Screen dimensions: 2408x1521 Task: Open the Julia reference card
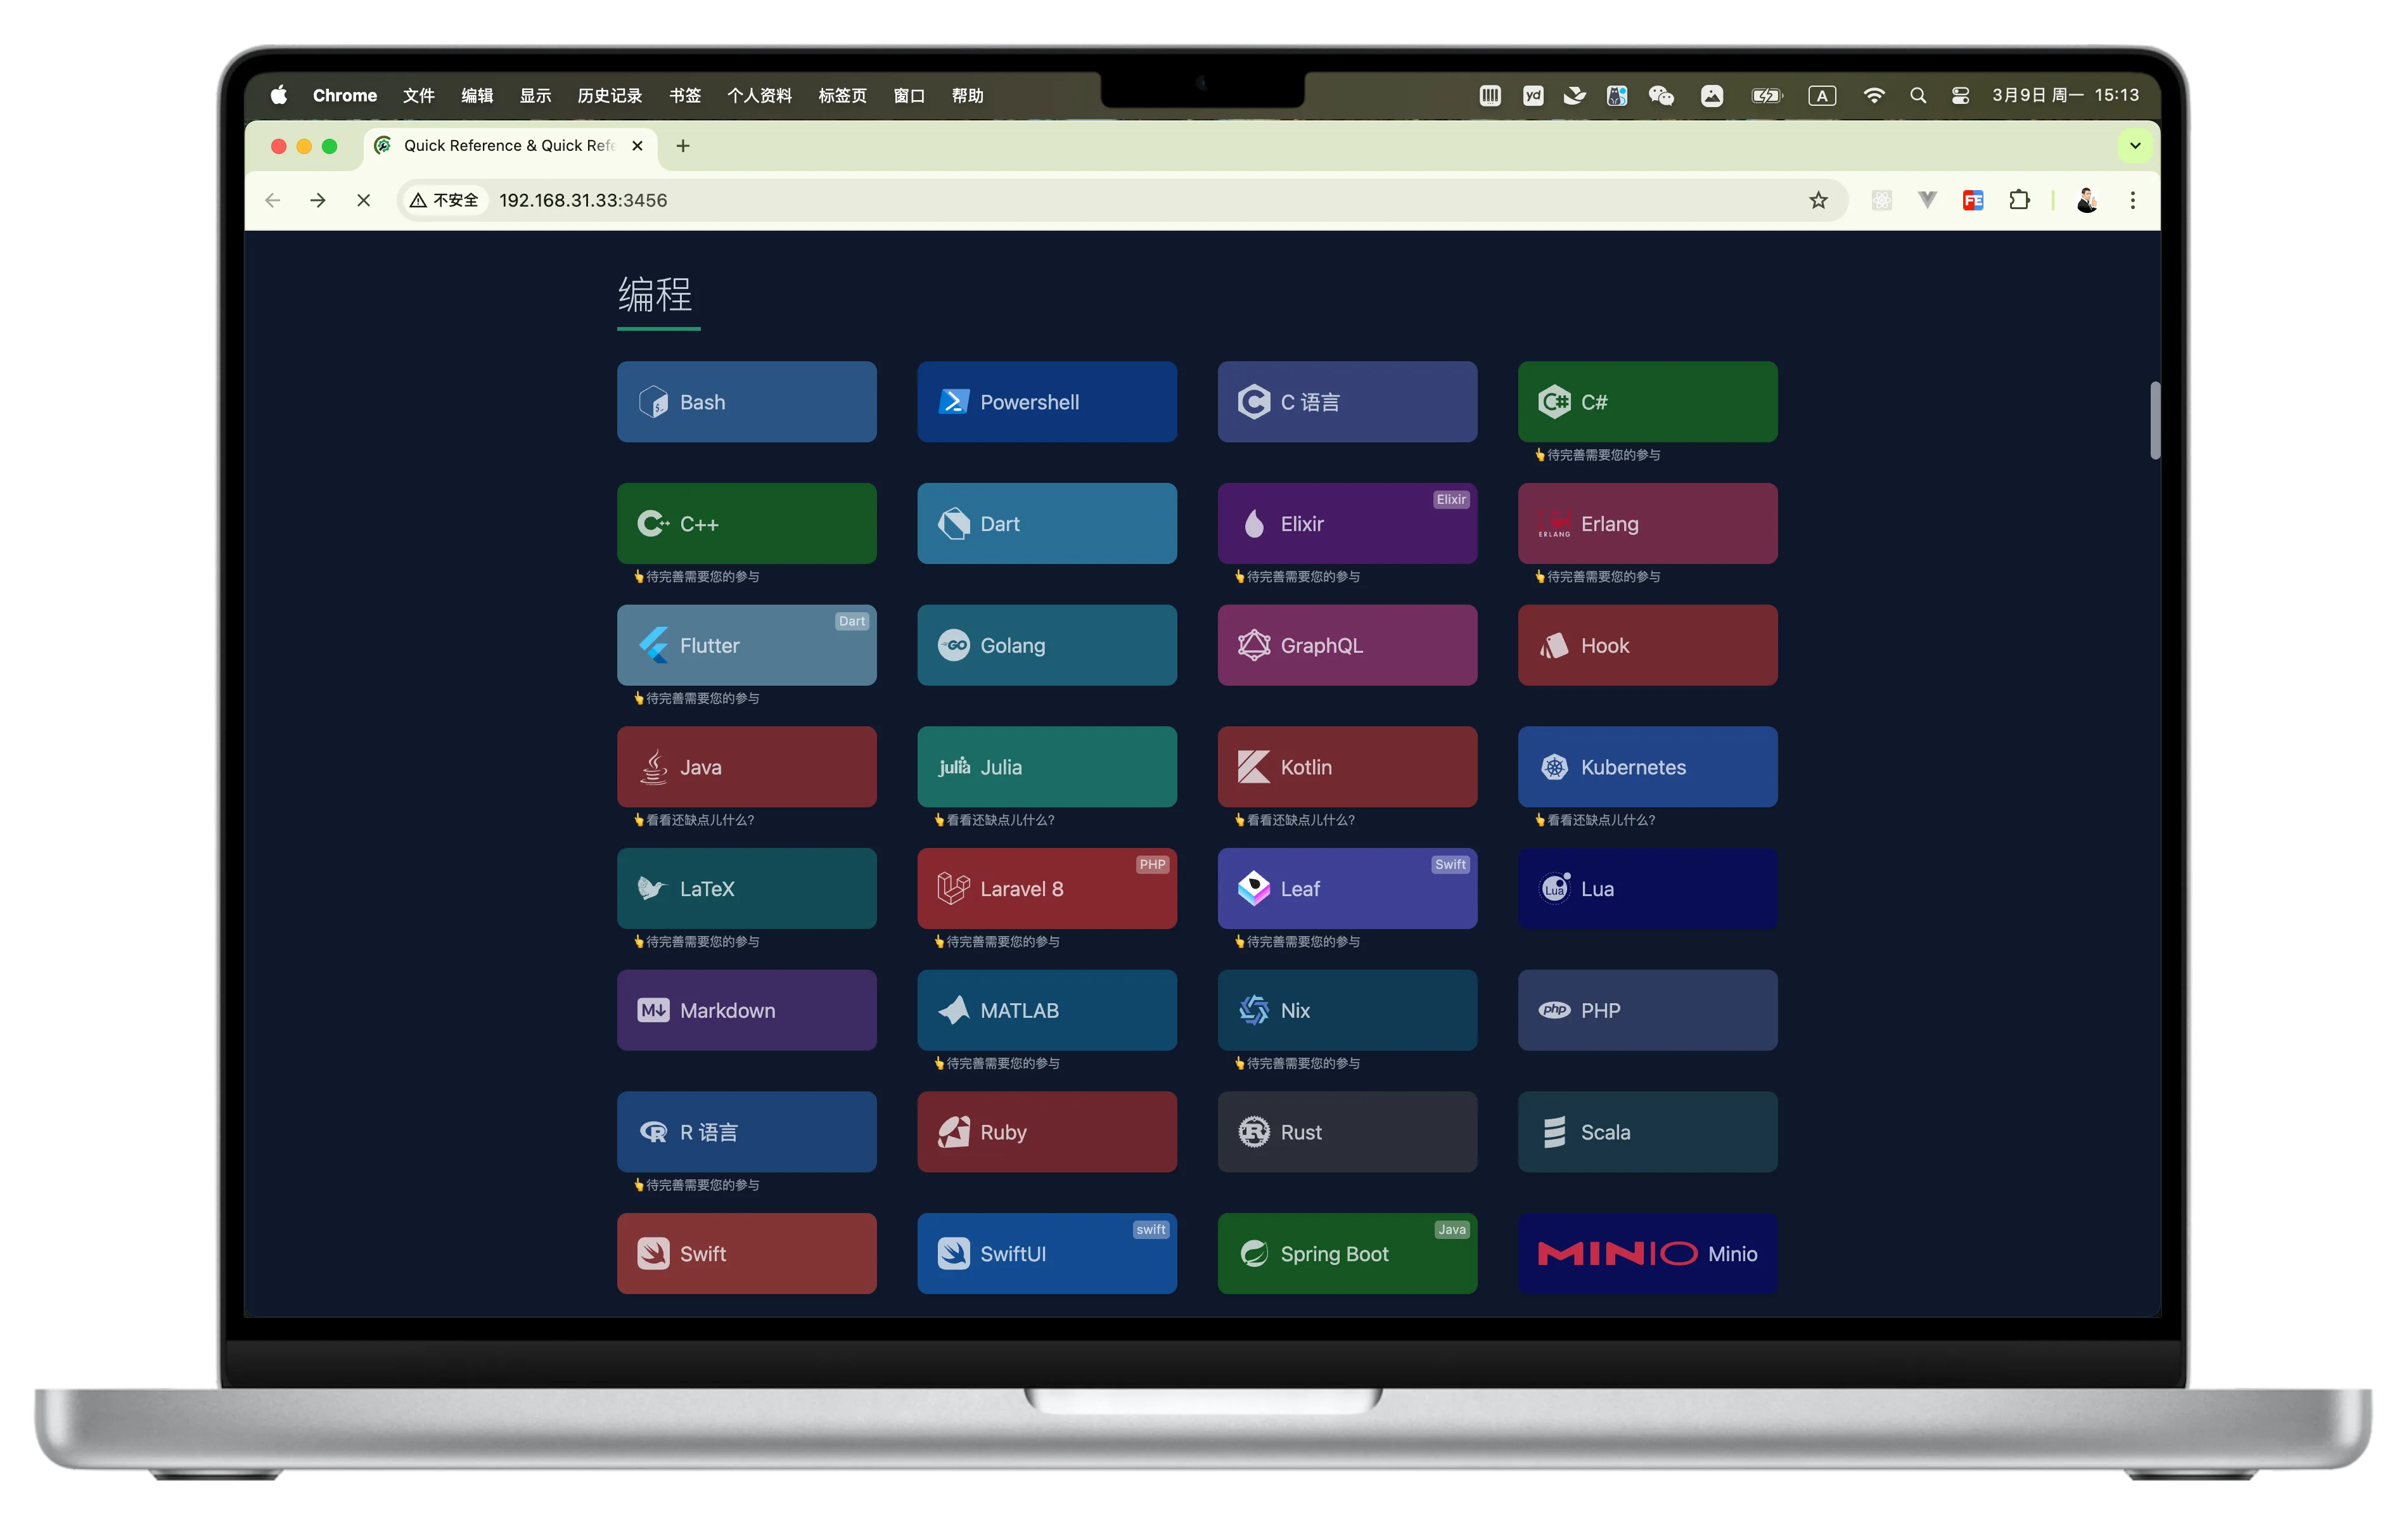[x=1046, y=767]
